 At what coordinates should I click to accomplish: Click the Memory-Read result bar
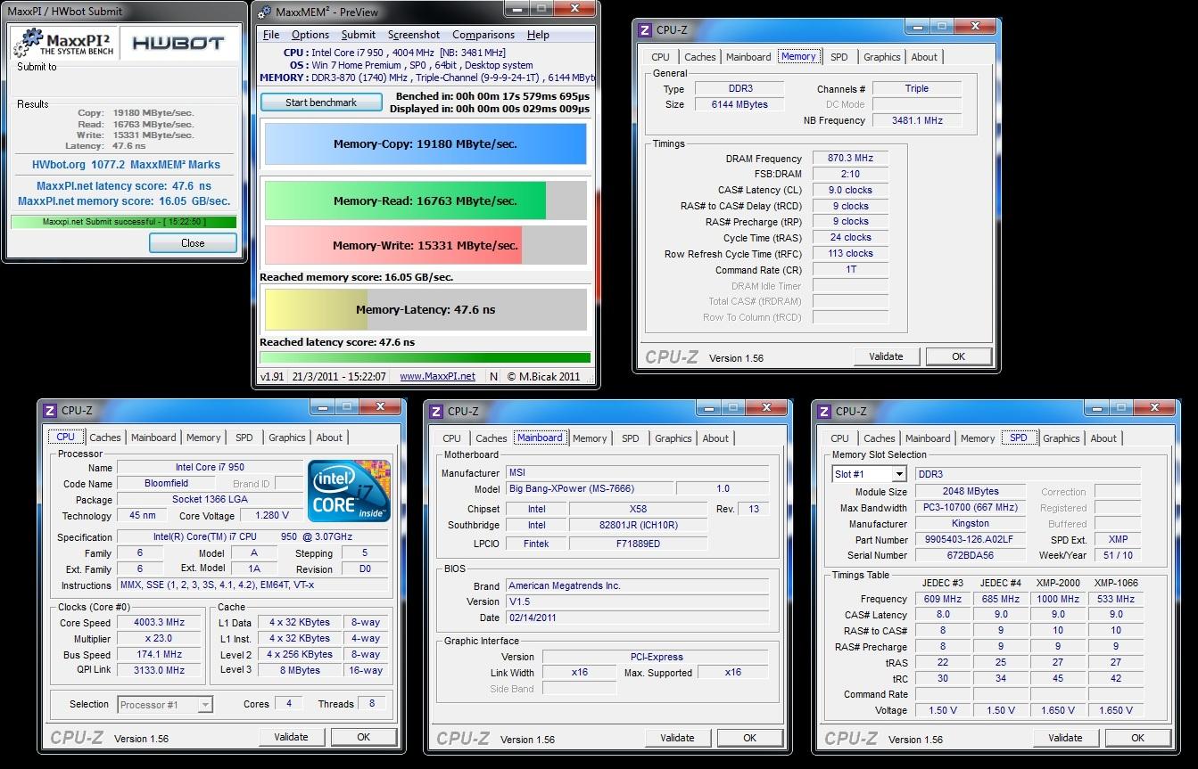click(425, 201)
